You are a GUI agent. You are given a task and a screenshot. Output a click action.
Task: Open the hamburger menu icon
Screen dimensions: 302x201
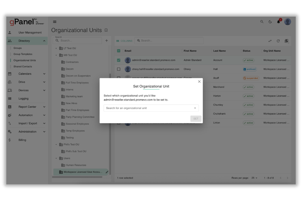pyautogui.click(x=55, y=22)
